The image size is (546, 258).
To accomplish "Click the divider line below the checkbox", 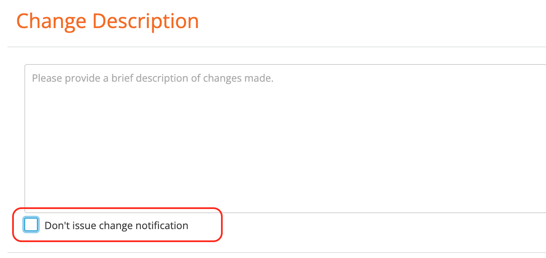I will click(277, 253).
